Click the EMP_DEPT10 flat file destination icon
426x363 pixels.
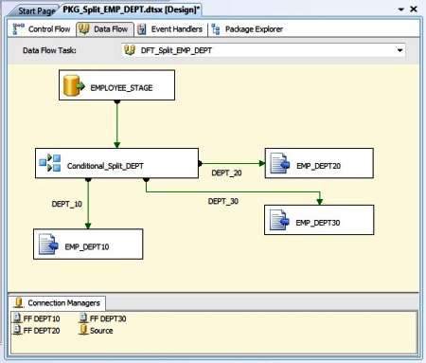48,244
